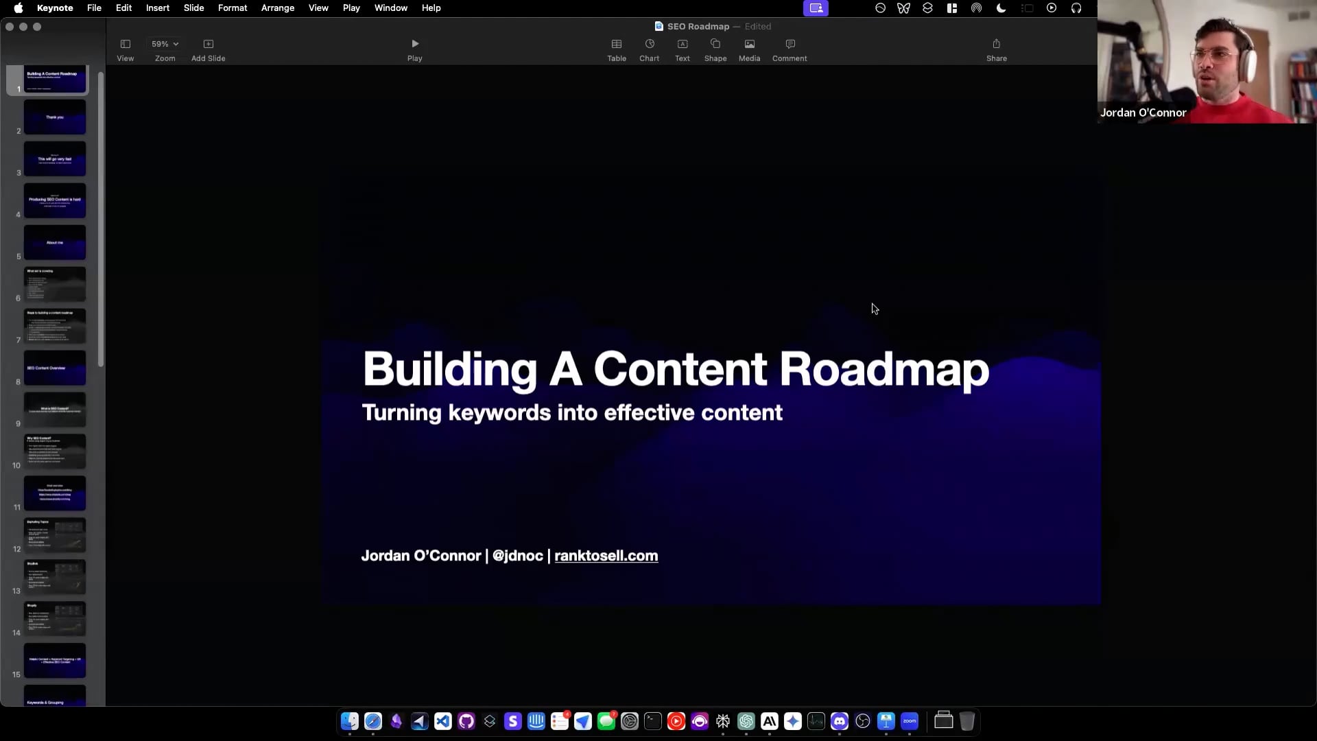Open the Format menu
The width and height of the screenshot is (1317, 741).
233,8
